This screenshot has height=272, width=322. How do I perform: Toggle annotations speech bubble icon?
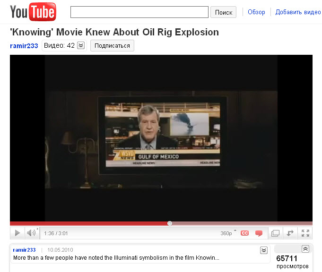(x=259, y=233)
